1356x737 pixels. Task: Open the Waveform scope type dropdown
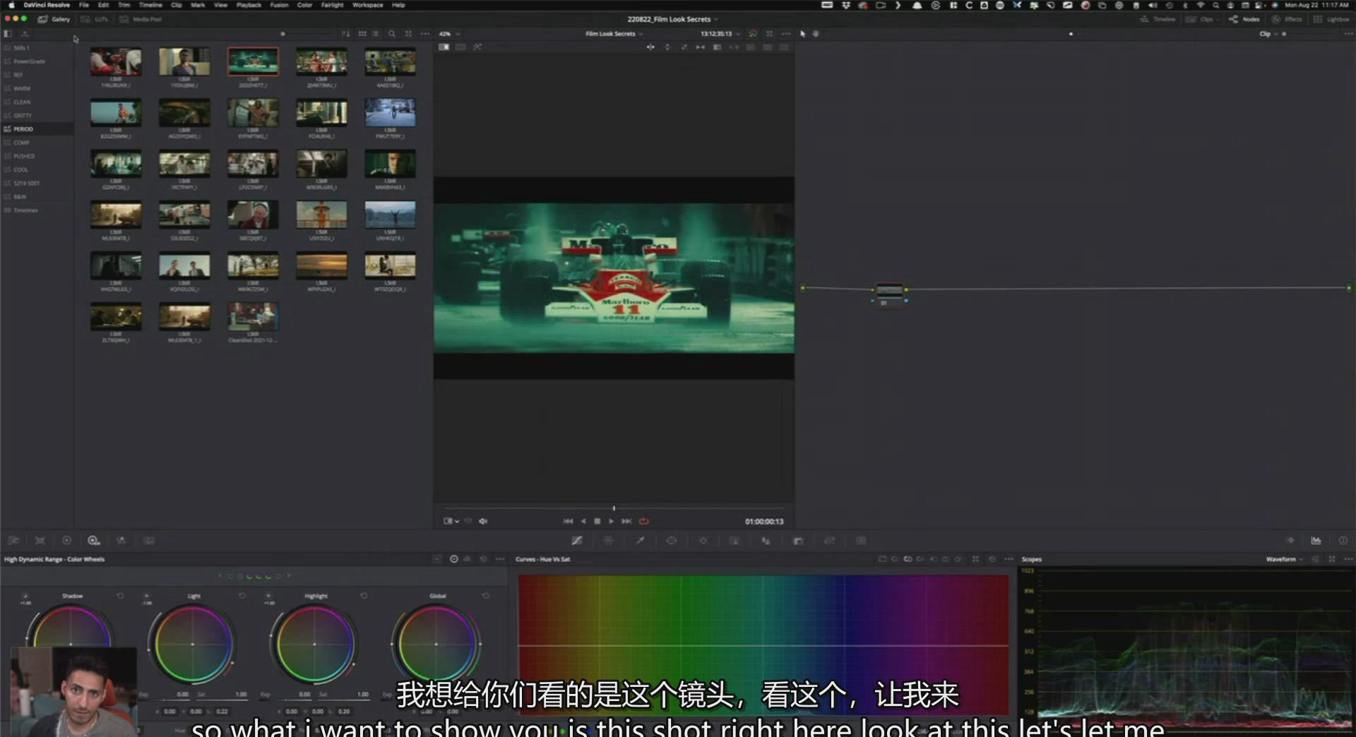[1285, 559]
